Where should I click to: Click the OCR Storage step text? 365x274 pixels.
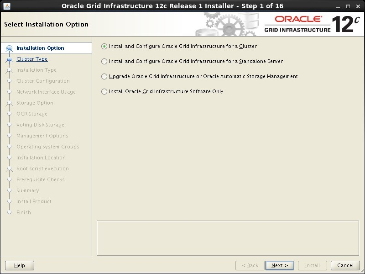(x=31, y=114)
